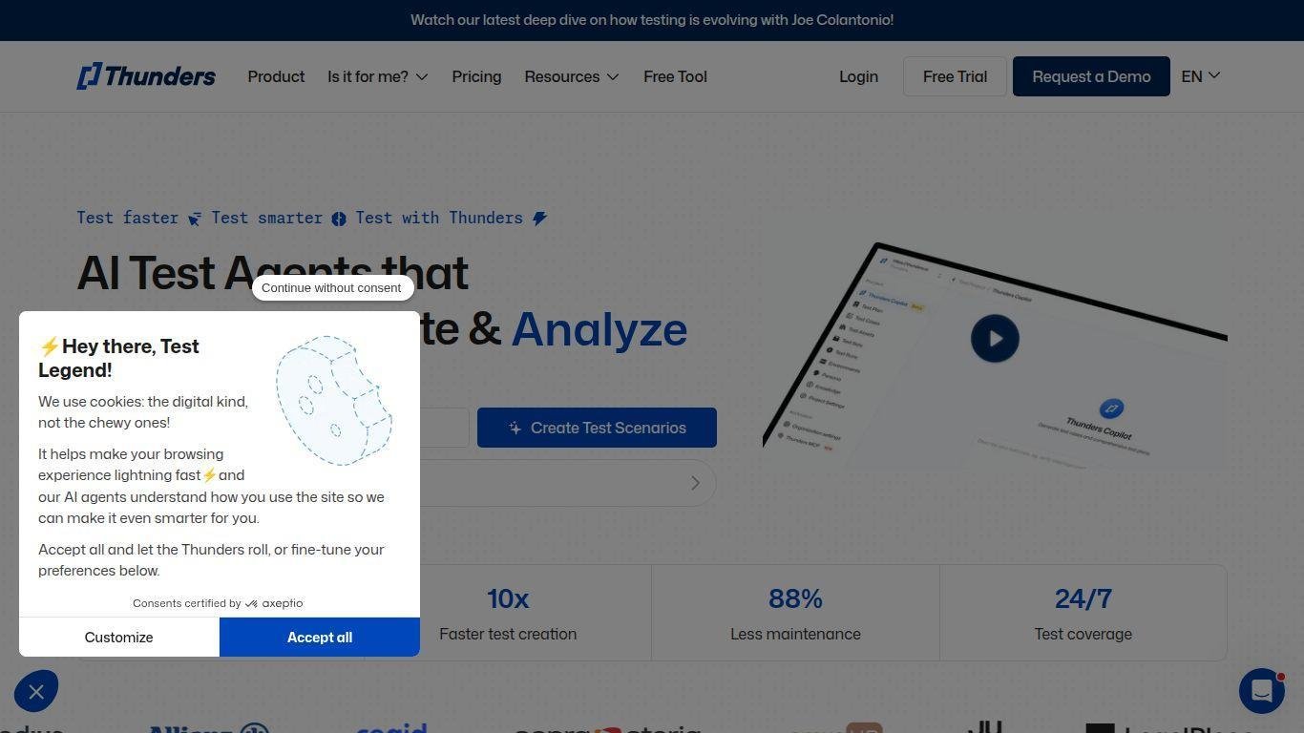Click the Accept all cookies button
Viewport: 1304px width, 733px height.
[x=319, y=638]
